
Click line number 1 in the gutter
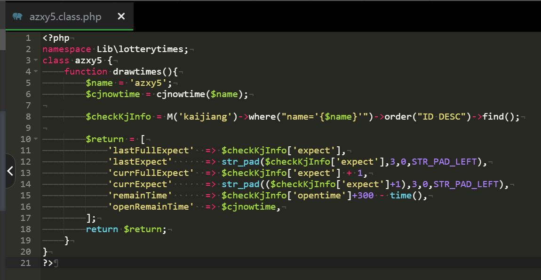coord(28,38)
